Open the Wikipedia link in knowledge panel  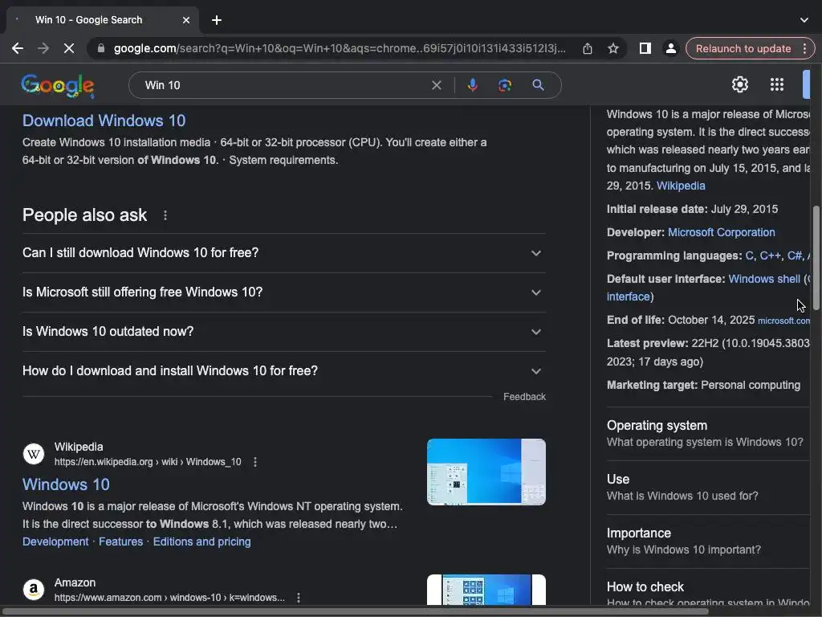pyautogui.click(x=681, y=186)
